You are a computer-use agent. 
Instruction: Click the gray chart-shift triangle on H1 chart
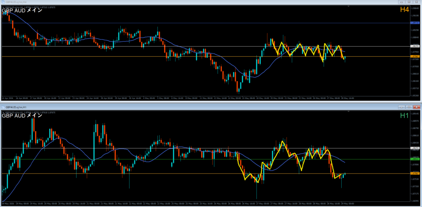tap(349, 111)
